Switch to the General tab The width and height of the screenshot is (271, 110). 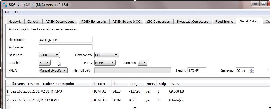33,22
